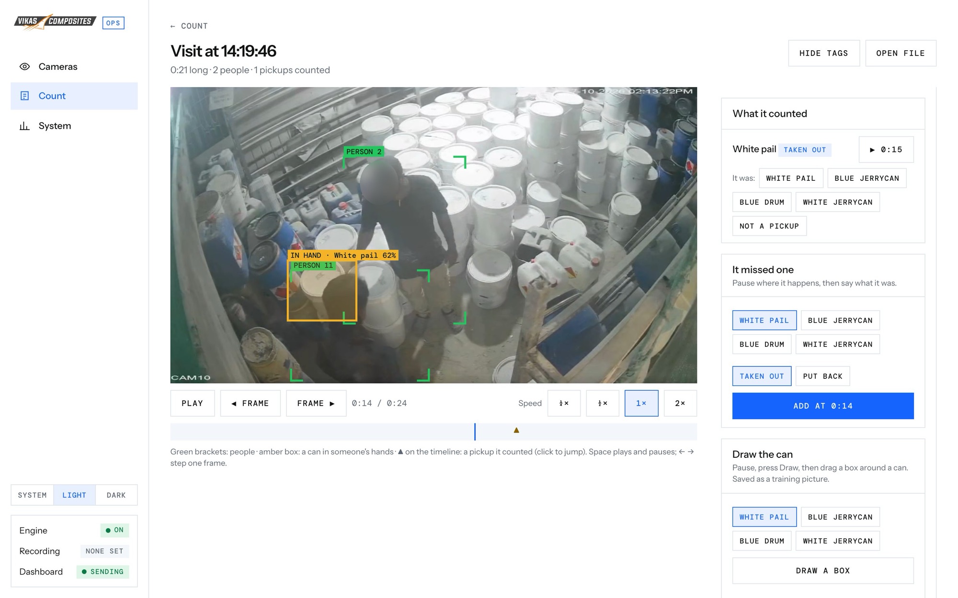
Task: Select Blue Drum under It missed one
Action: [x=762, y=344]
